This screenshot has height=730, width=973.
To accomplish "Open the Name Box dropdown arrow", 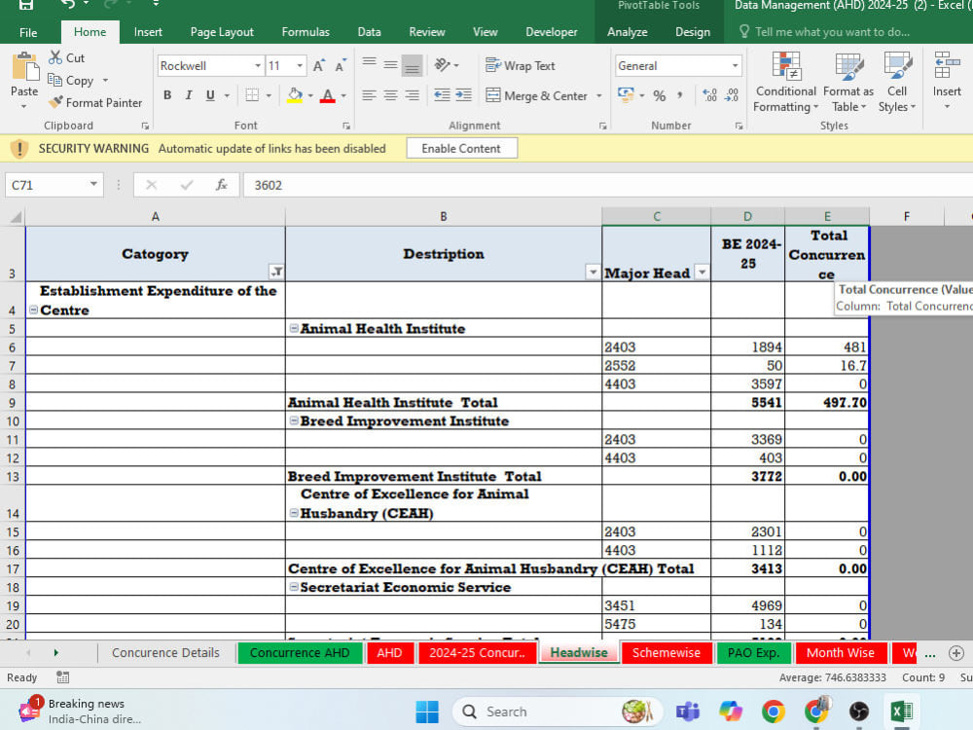I will tap(93, 184).
